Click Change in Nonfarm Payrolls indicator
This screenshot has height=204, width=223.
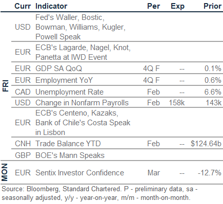click(x=82, y=103)
